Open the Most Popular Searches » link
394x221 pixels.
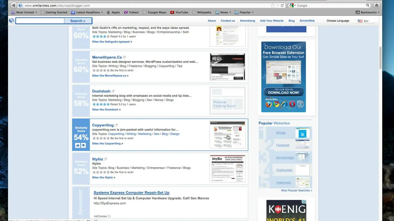(x=296, y=190)
